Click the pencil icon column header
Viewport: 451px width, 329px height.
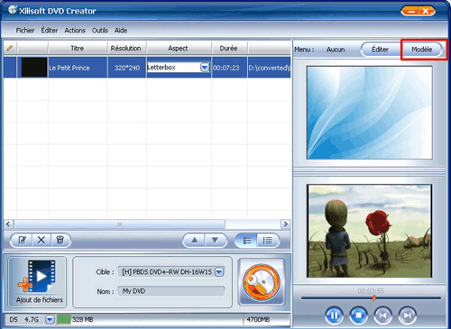click(10, 48)
